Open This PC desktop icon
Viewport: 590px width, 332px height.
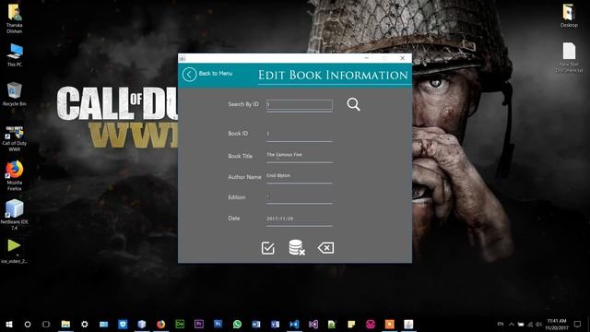click(x=15, y=55)
